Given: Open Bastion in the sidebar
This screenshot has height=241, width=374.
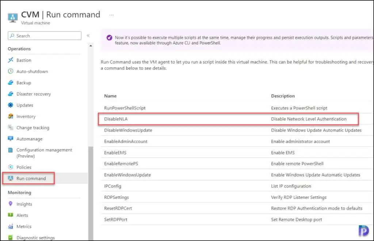Looking at the screenshot, I should 24,60.
